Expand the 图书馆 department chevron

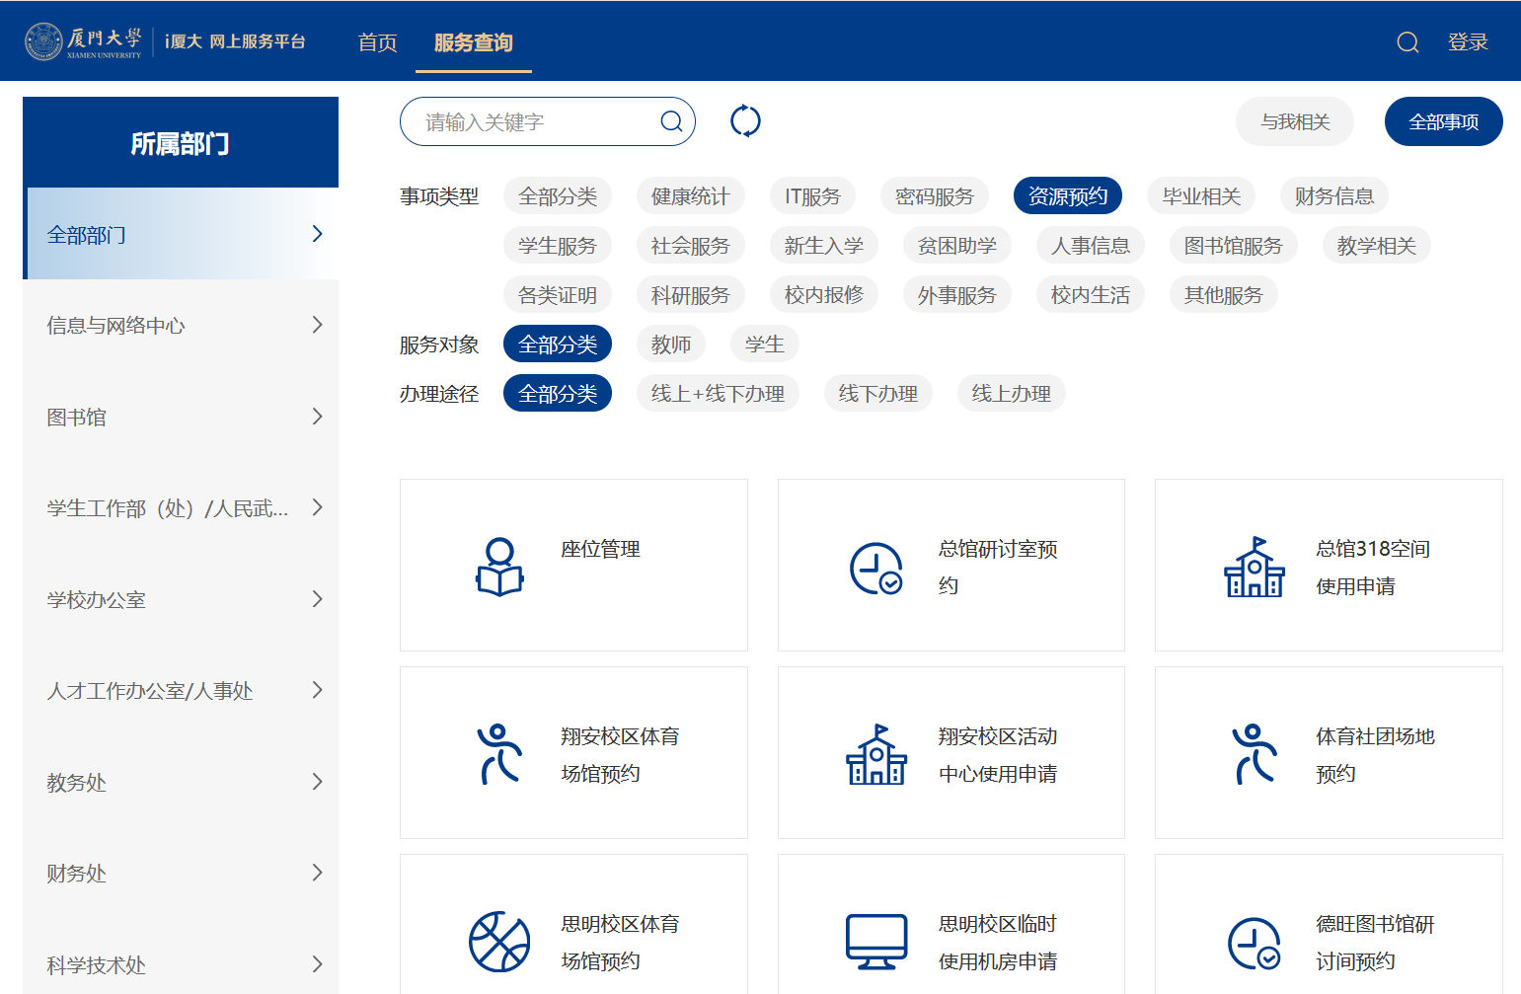point(317,417)
